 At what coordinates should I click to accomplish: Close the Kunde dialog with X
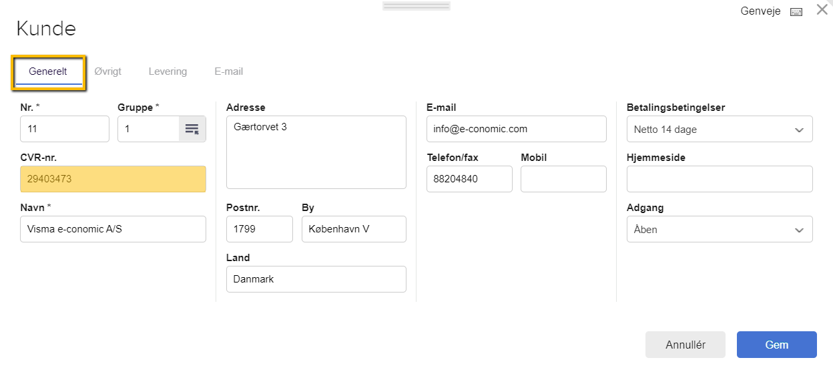click(822, 10)
